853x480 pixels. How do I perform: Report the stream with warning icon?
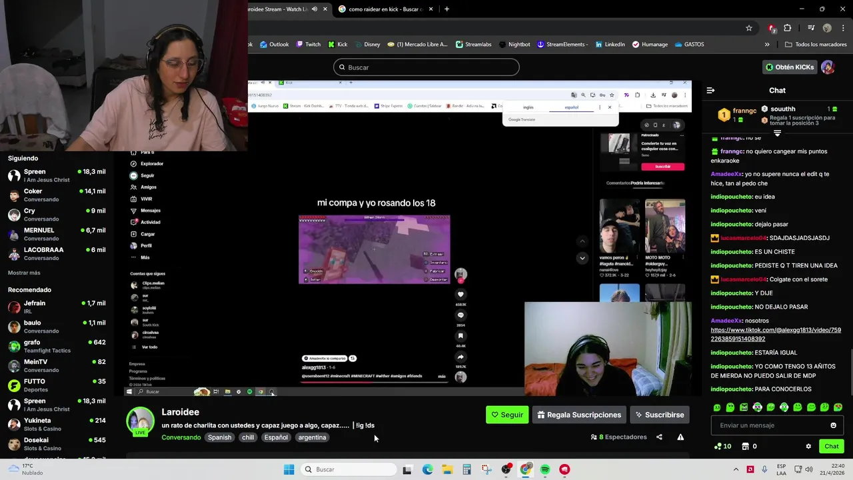coord(680,437)
